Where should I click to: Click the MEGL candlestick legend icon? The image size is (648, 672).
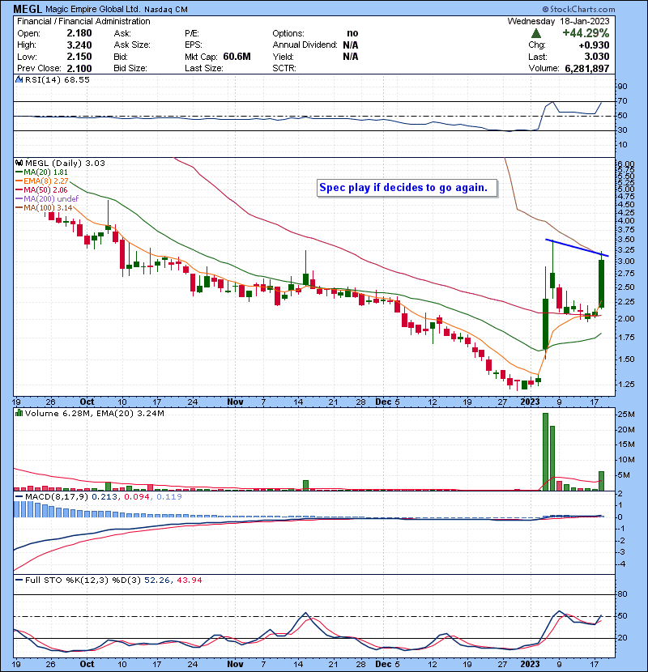pyautogui.click(x=19, y=164)
